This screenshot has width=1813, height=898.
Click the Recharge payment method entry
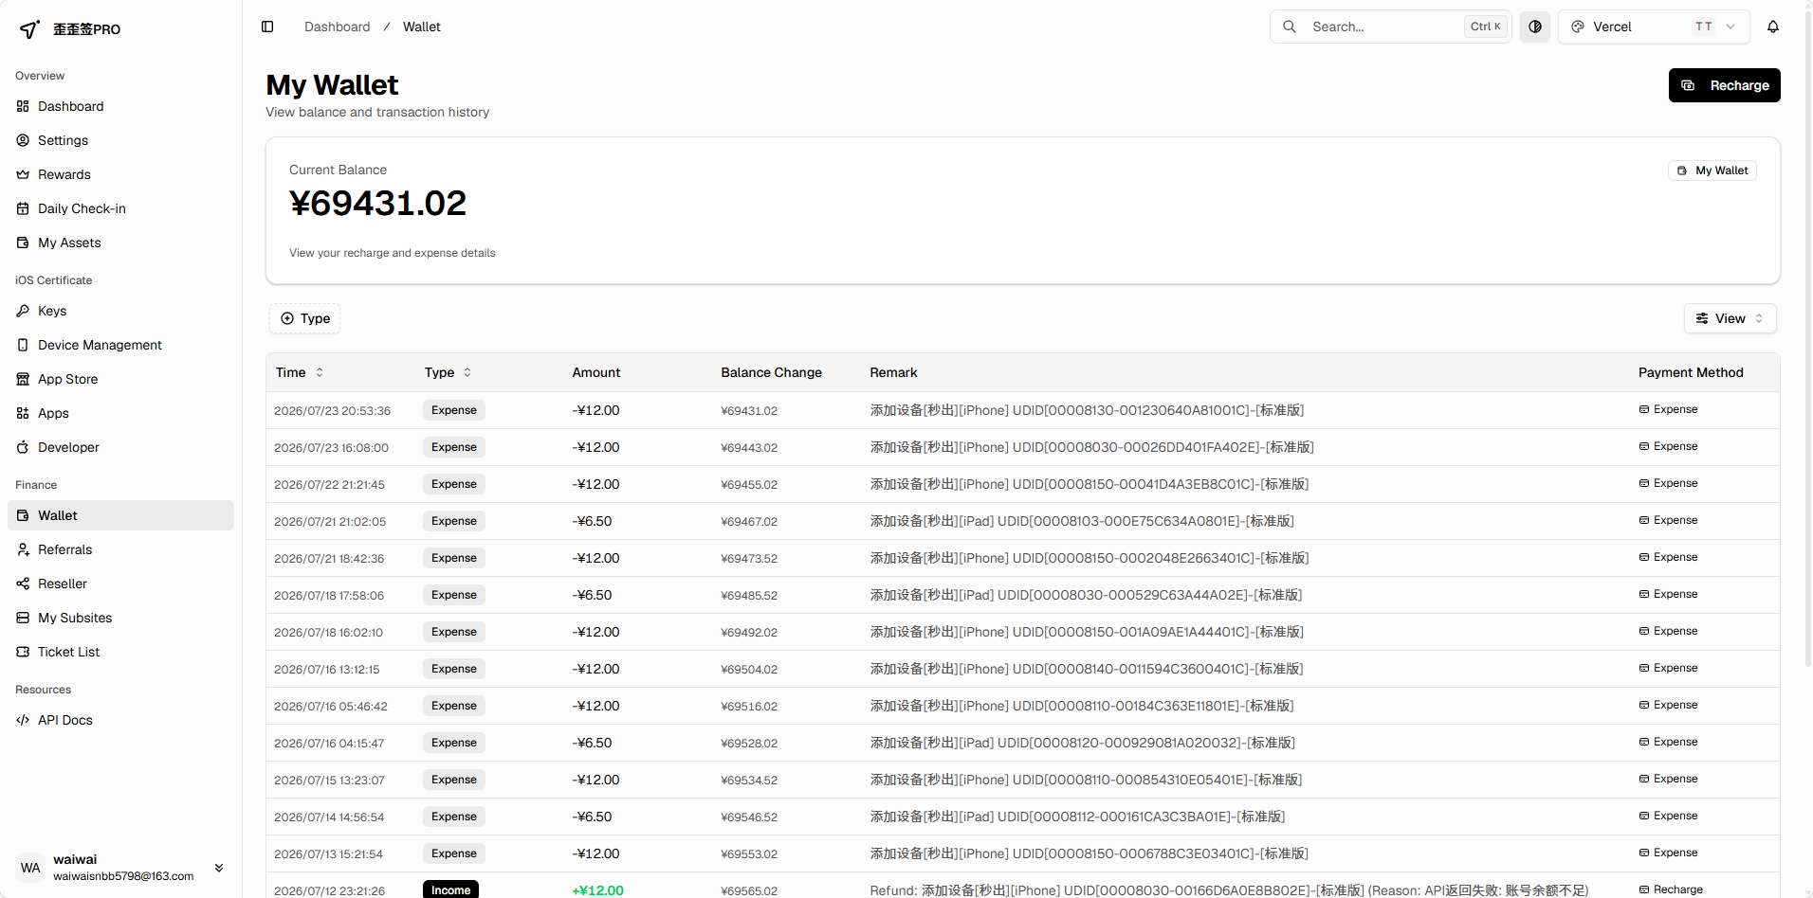coord(1671,889)
